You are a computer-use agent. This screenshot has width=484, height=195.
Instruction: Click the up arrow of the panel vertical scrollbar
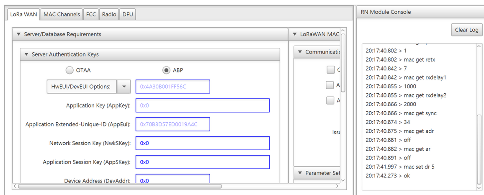[x=343, y=30]
